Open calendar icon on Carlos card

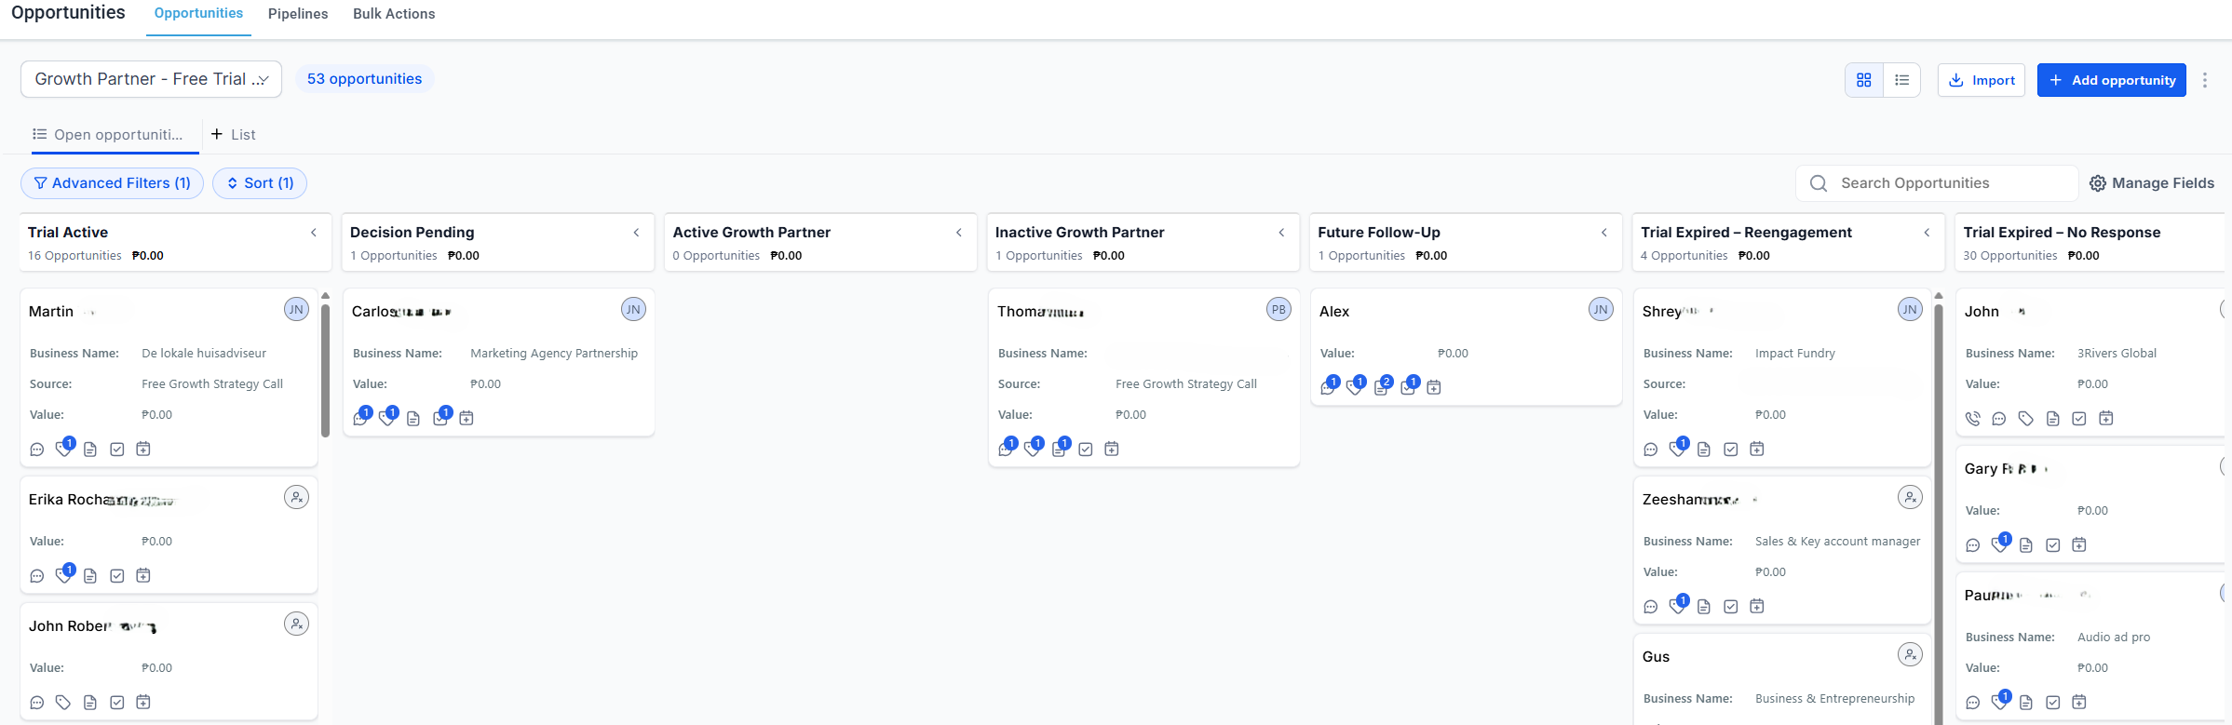(467, 419)
